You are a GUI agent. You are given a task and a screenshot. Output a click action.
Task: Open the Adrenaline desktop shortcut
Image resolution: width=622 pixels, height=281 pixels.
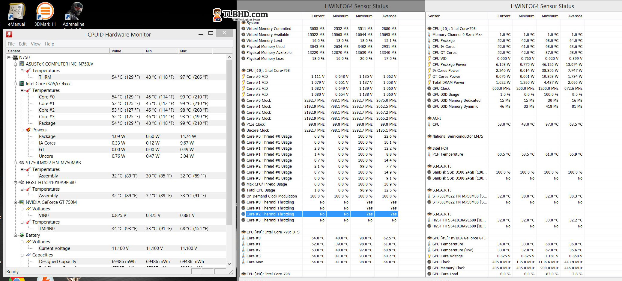tap(73, 14)
